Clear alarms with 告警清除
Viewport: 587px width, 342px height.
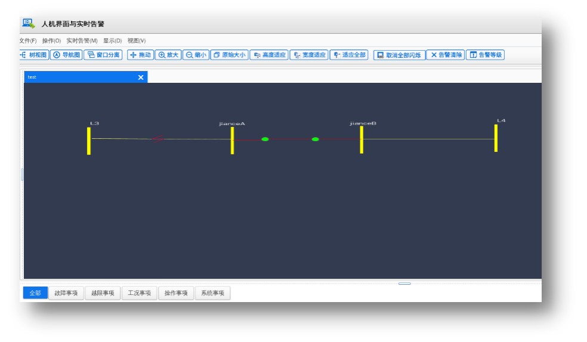tap(446, 55)
